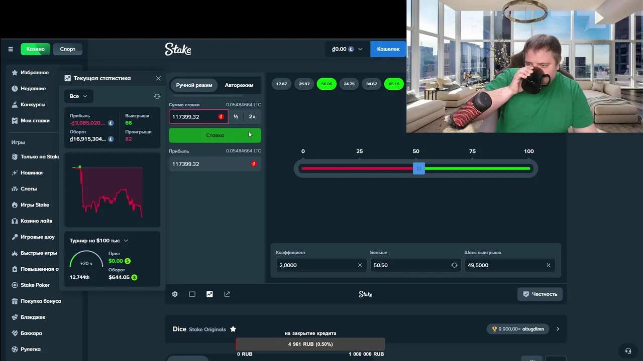Click the Сумма ставки input field
The height and width of the screenshot is (361, 643).
198,117
